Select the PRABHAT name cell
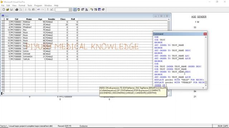229x128 pixels. click(29, 27)
